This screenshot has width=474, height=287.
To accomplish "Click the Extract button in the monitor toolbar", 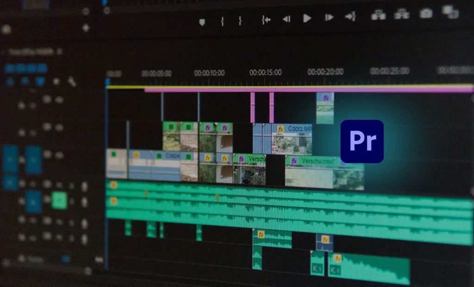I will tap(402, 13).
